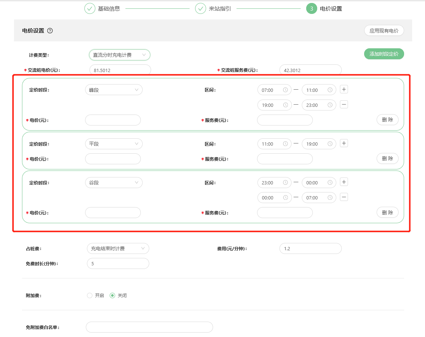The width and height of the screenshot is (425, 337).
Task: Select 开启 radio for 附加费
Action: coord(90,295)
